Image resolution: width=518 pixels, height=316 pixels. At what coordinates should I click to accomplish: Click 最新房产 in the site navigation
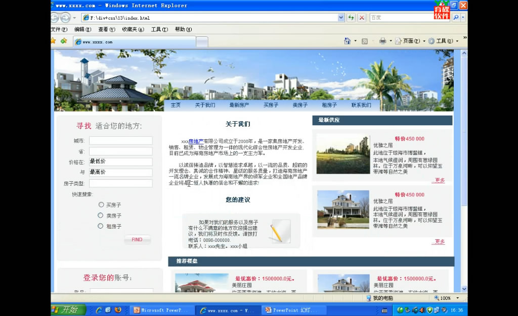coord(239,105)
